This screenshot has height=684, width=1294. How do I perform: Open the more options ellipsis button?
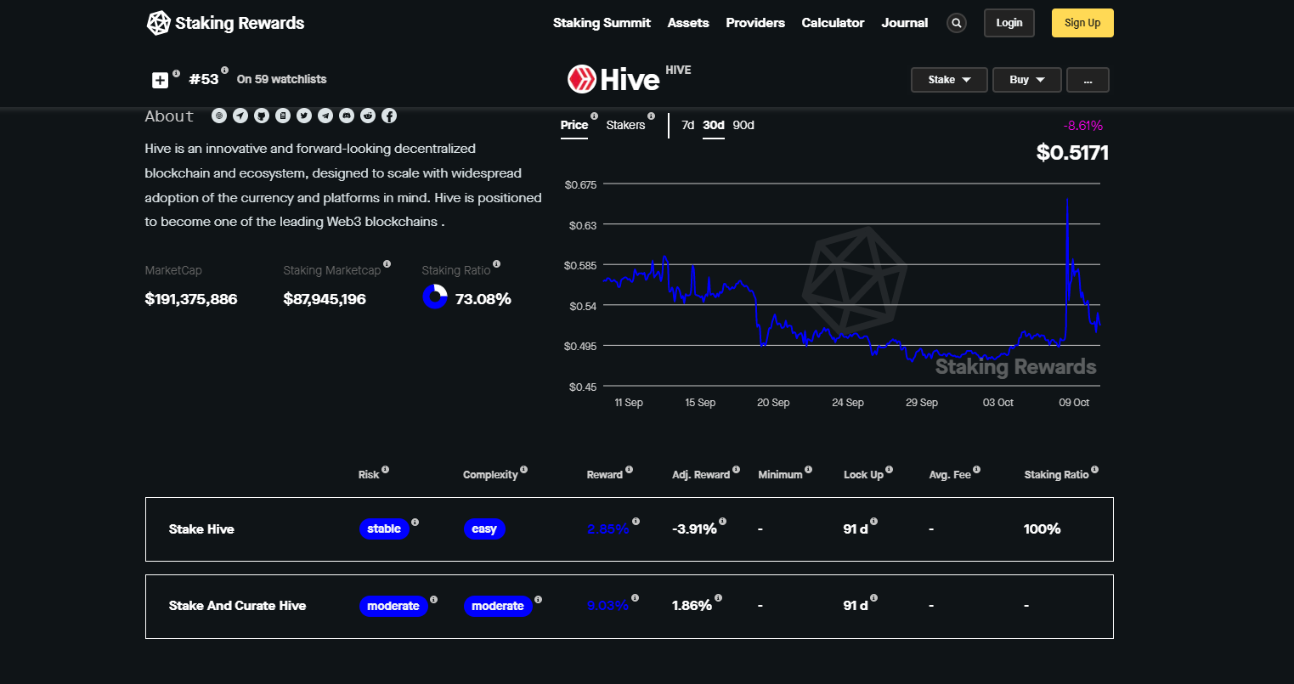coord(1088,80)
